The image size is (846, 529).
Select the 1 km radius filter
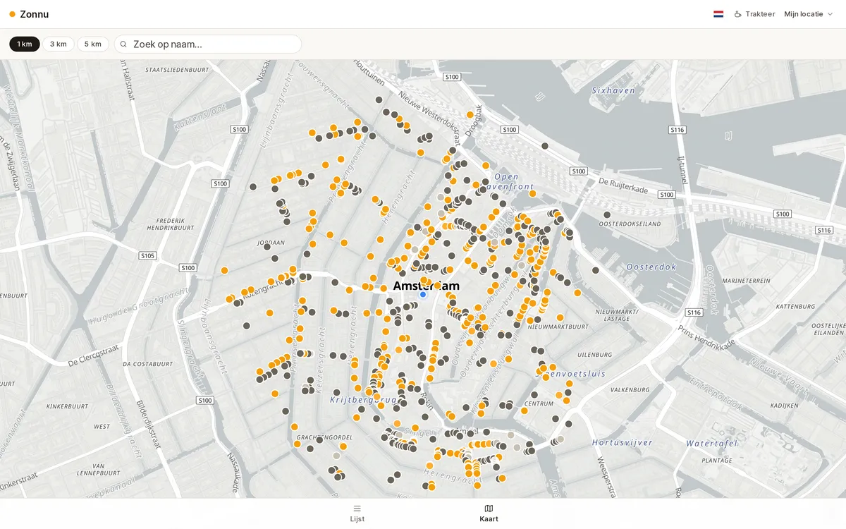tap(25, 44)
